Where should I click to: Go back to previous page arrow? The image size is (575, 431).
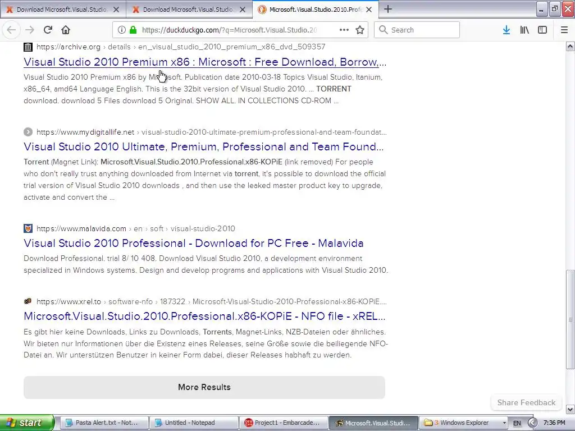coord(11,30)
